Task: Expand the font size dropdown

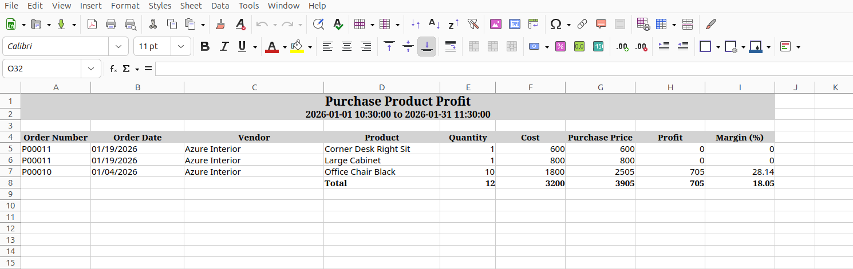Action: click(x=181, y=46)
